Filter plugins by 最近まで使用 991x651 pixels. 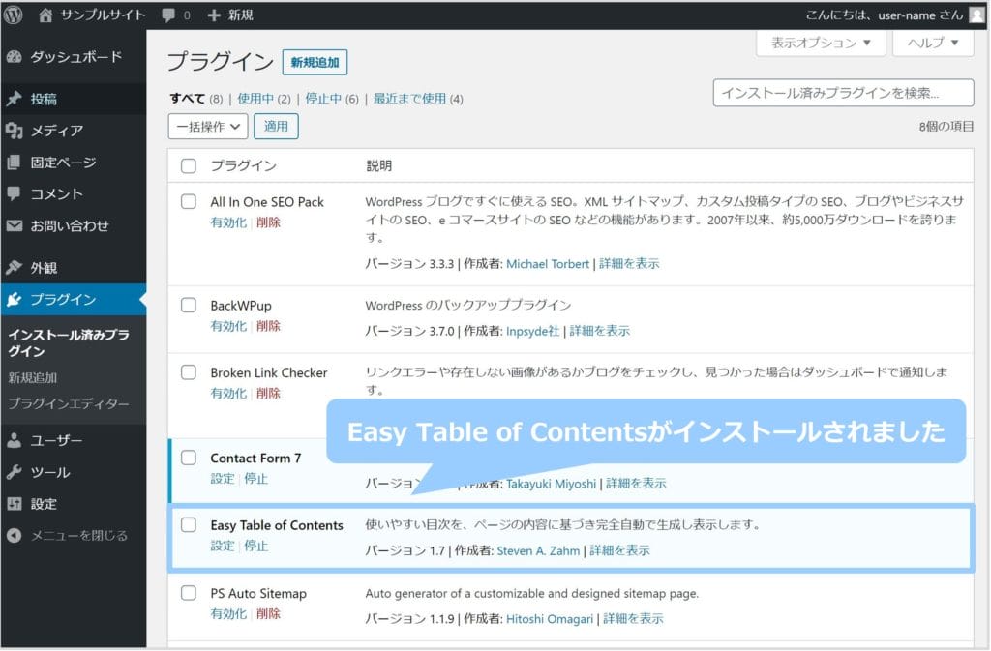(x=409, y=99)
